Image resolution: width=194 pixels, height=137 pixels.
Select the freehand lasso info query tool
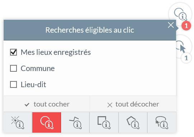(x=162, y=122)
